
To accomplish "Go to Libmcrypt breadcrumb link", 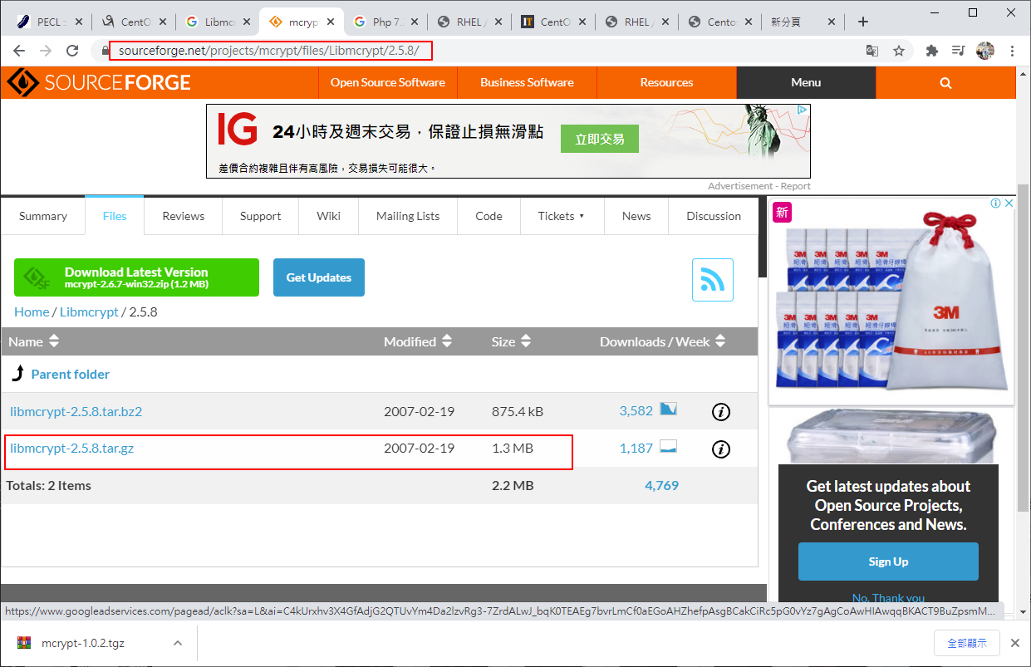I will click(x=89, y=312).
